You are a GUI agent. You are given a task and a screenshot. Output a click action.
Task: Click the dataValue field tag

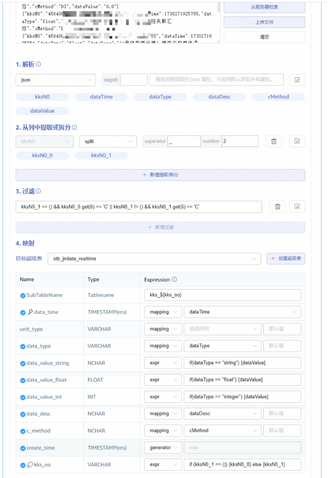coord(42,111)
